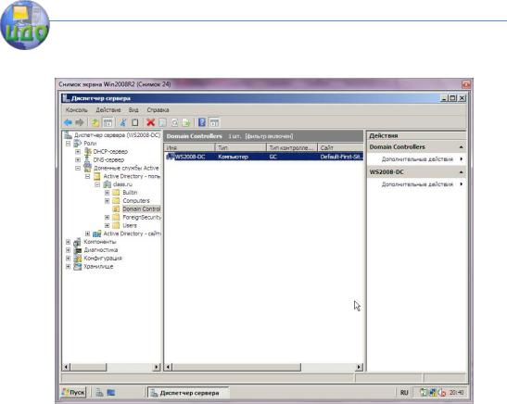Sort by the Сайт column header
Viewport: 507px width, 404px height.
click(x=340, y=147)
